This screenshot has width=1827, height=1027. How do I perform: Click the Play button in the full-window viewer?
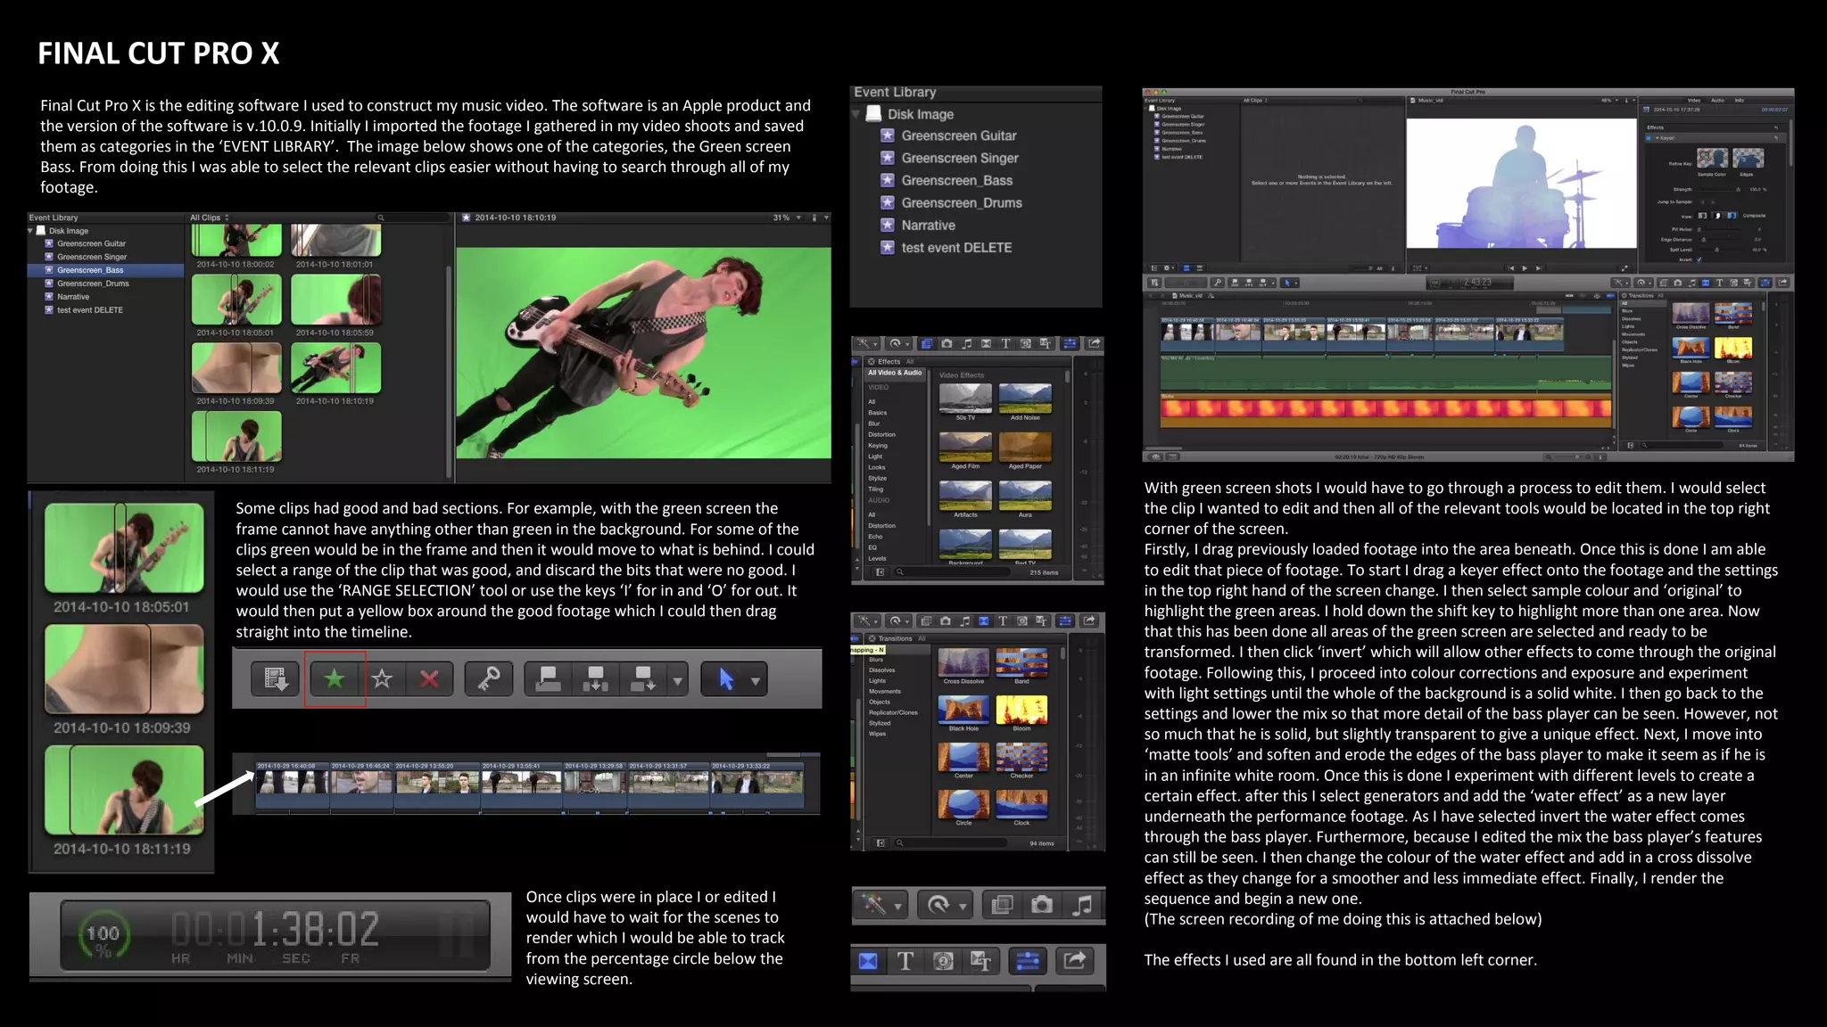point(1525,268)
